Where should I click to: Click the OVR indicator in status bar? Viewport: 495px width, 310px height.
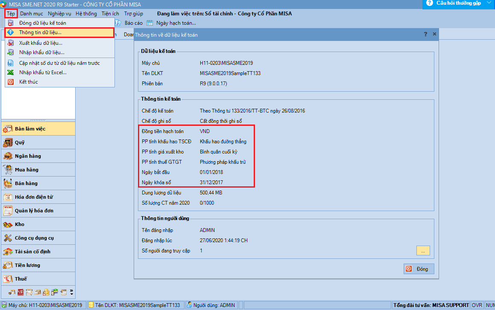point(477,305)
